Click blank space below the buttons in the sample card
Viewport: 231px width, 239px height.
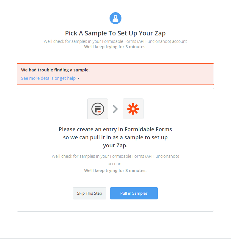point(115,206)
